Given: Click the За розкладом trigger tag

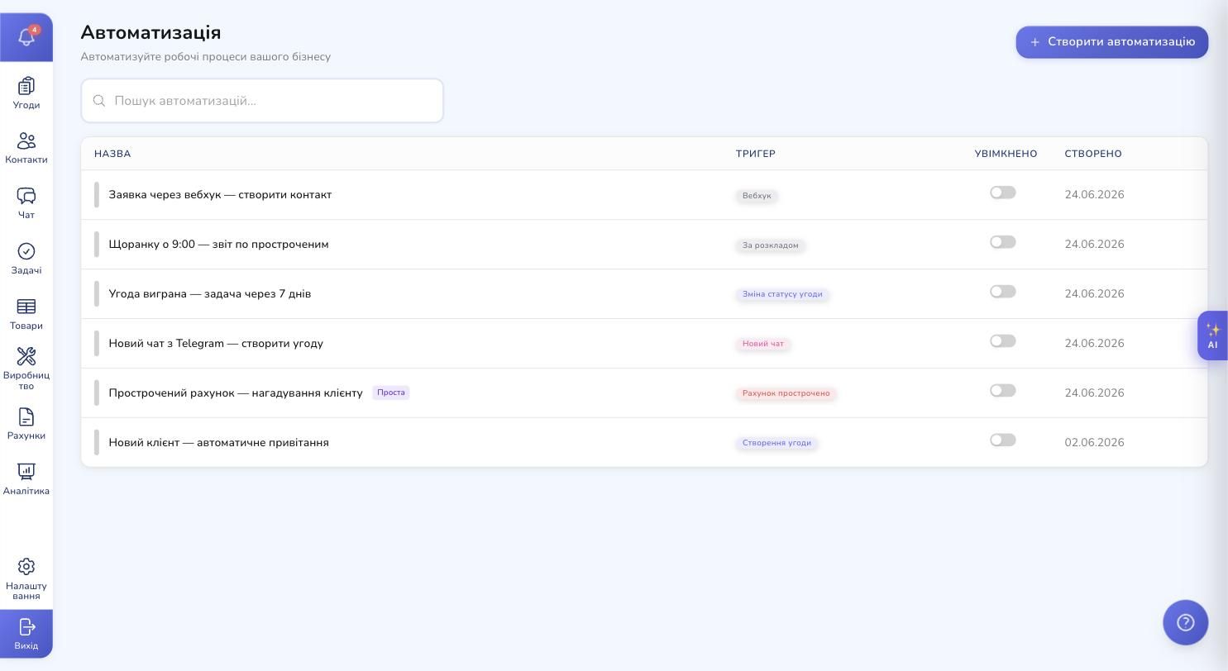Looking at the screenshot, I should (771, 245).
